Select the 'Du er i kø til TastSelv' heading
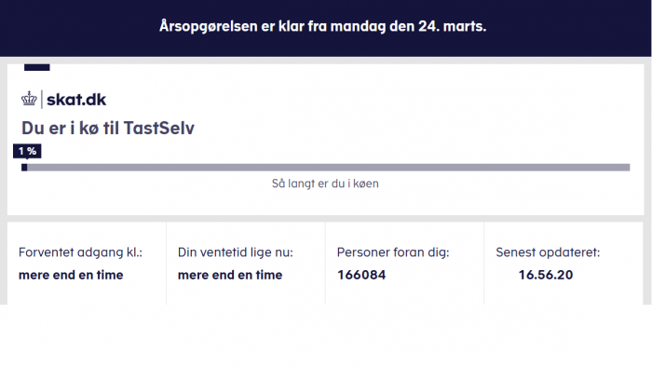The image size is (652, 367). 108,128
